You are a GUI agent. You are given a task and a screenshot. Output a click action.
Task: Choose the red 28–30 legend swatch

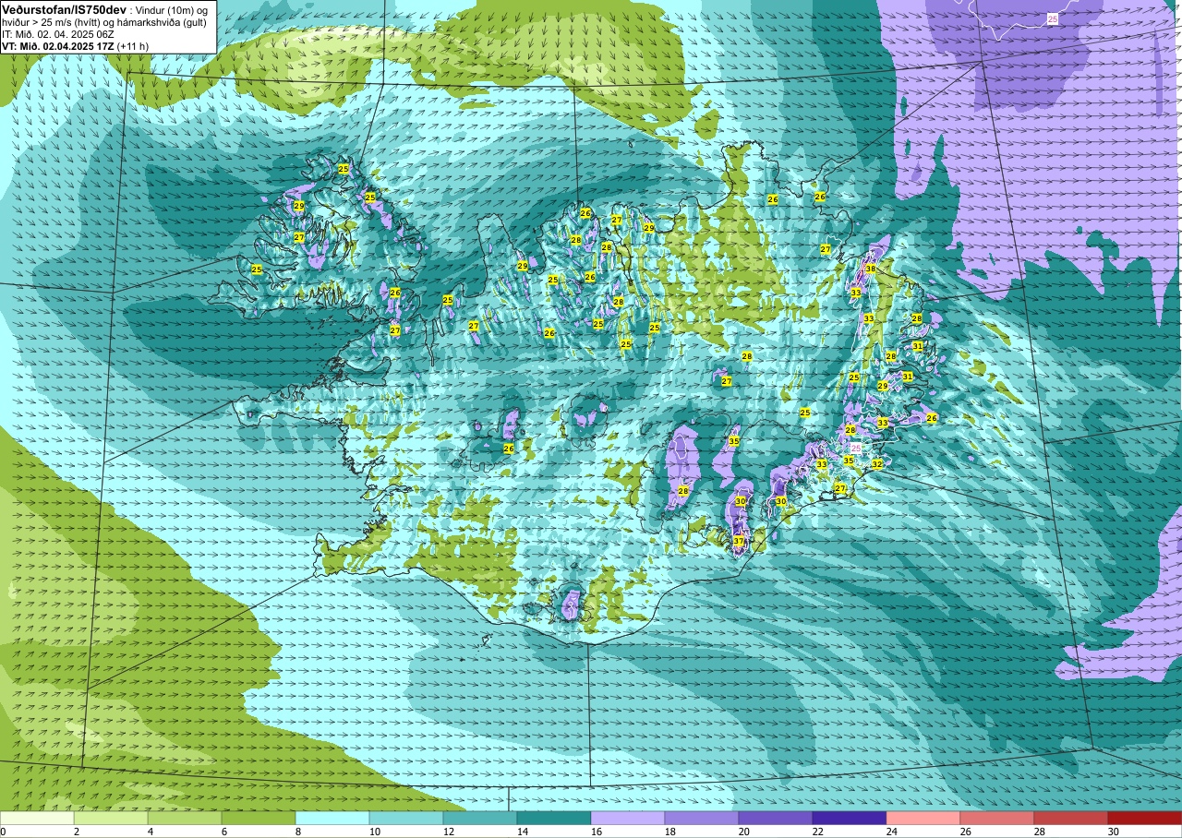(1071, 818)
